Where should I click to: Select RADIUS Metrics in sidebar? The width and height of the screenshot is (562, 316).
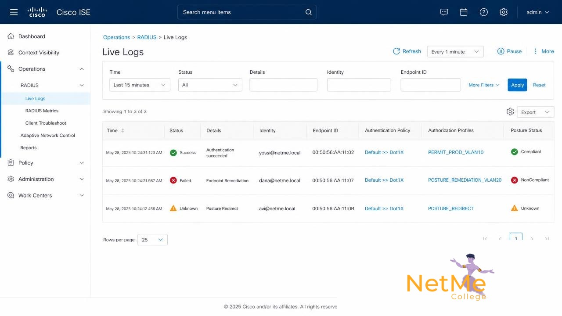coord(42,111)
